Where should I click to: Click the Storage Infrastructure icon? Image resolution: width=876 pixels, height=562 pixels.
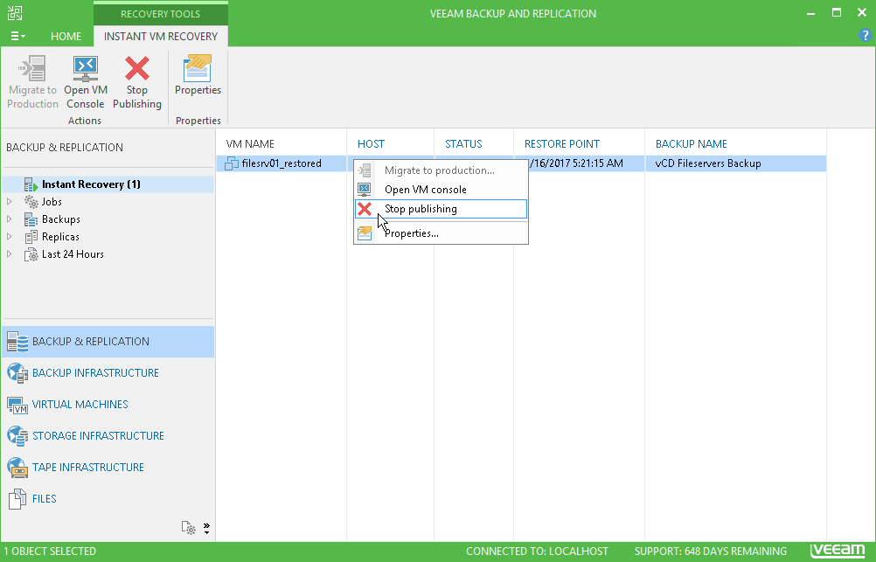[17, 436]
